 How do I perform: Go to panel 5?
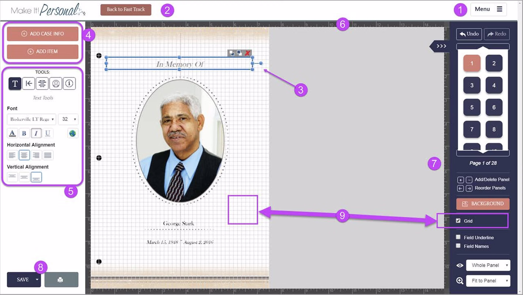point(472,107)
